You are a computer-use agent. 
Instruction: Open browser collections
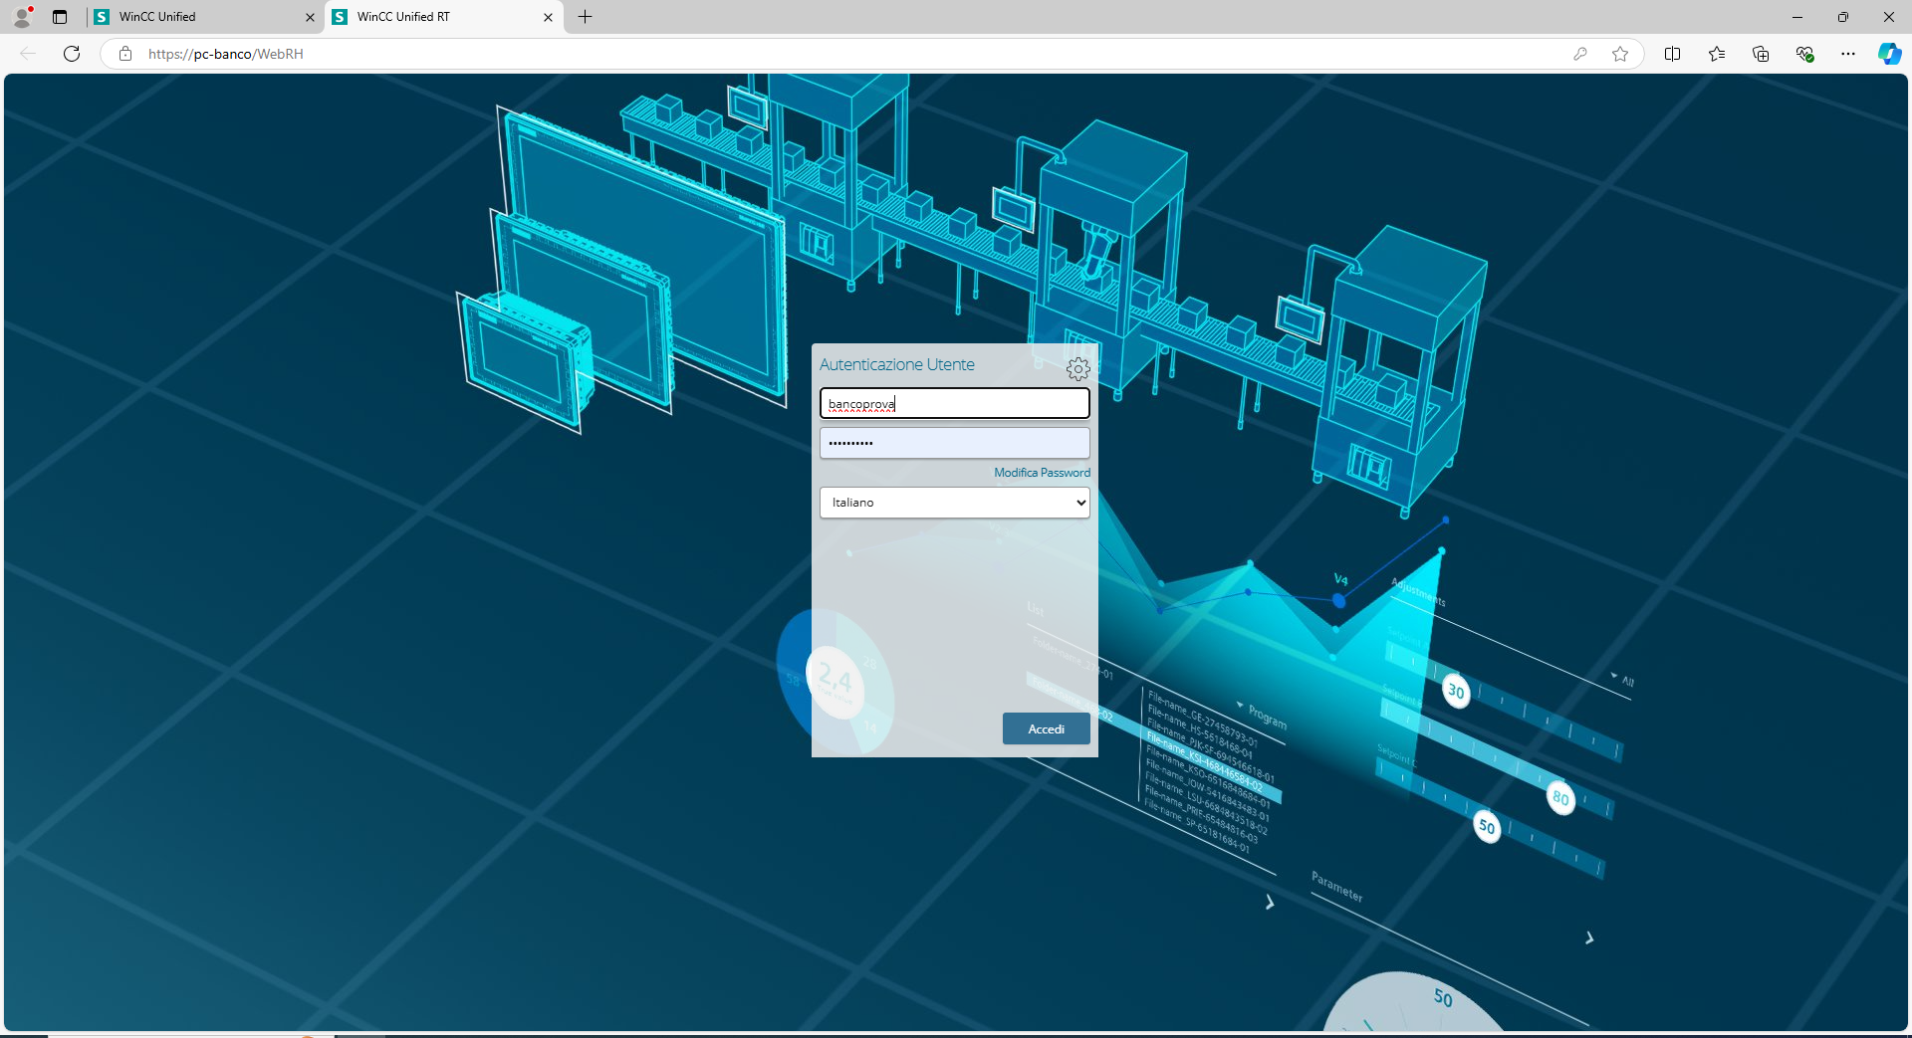[1761, 54]
